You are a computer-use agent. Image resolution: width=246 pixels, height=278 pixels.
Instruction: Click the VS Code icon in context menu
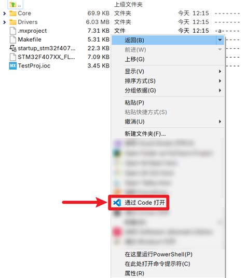click(117, 203)
